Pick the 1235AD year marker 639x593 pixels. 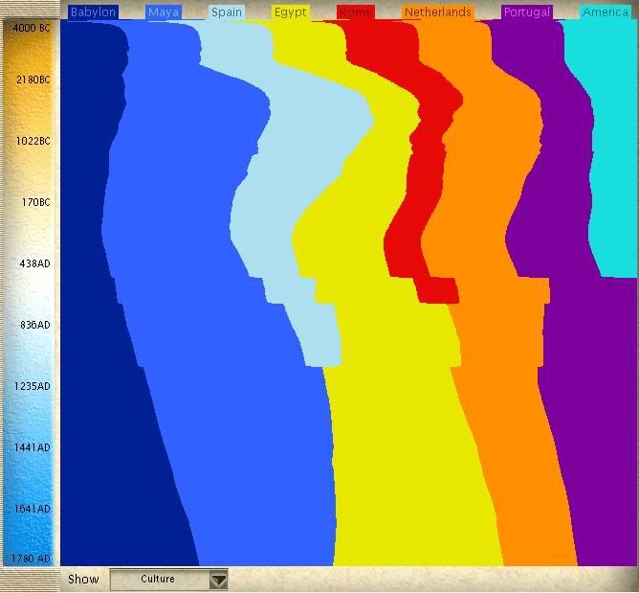(x=33, y=386)
